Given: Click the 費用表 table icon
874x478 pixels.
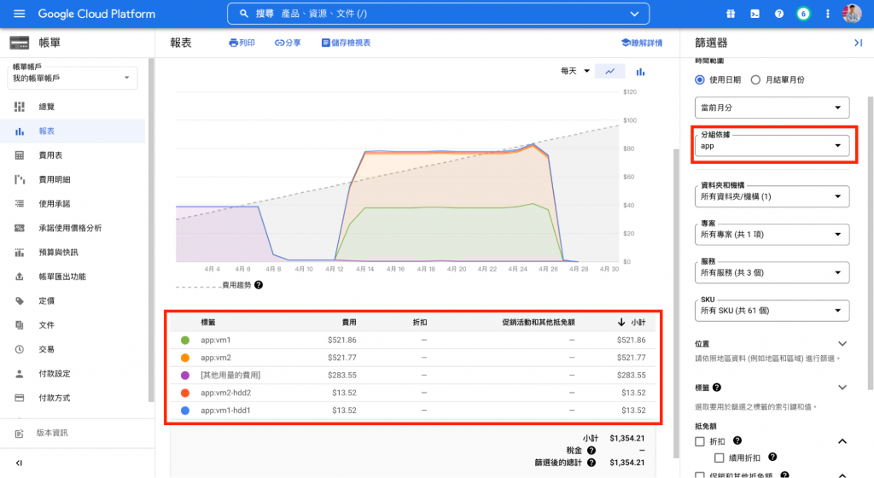Looking at the screenshot, I should (20, 155).
